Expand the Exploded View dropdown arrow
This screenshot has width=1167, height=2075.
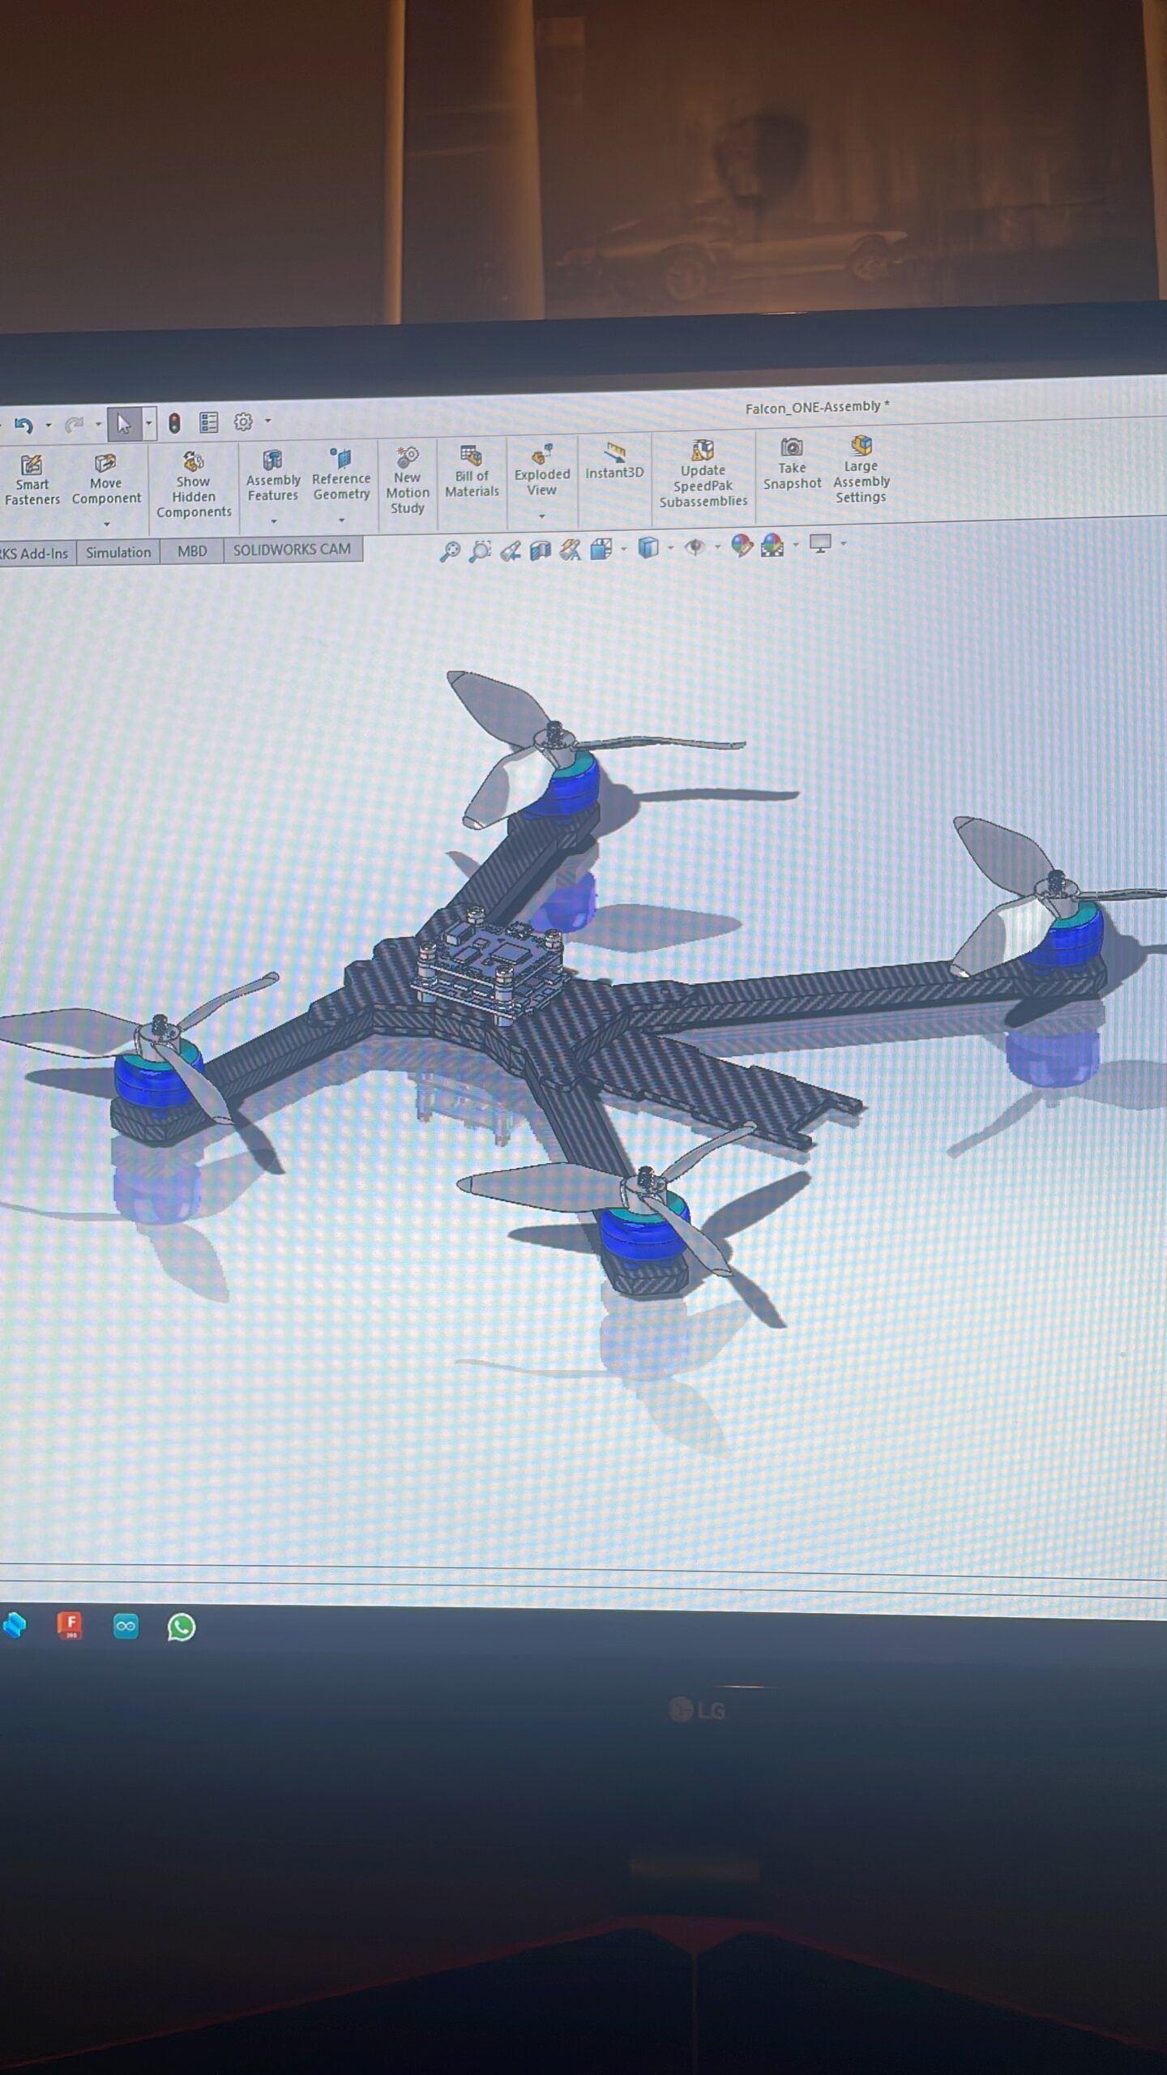(x=541, y=516)
